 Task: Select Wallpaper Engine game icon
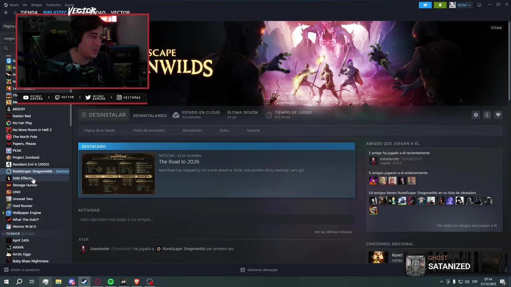tap(9, 213)
